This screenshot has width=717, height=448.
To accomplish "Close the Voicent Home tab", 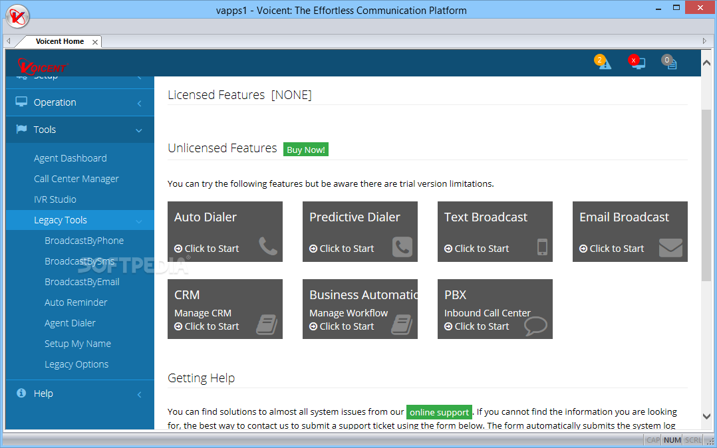I will [x=94, y=42].
